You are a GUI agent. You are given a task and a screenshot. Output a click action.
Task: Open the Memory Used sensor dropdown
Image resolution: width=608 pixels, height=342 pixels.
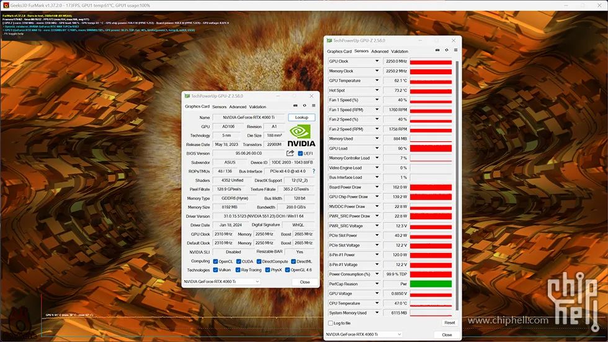tap(377, 139)
